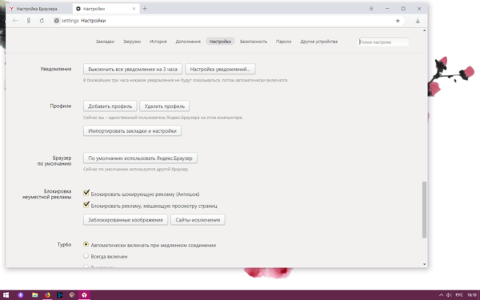This screenshot has width=480, height=300.
Task: Open the Загрузки section
Action: click(132, 42)
